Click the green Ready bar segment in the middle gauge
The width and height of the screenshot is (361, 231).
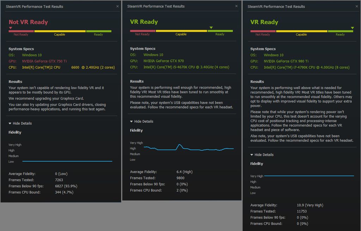click(x=220, y=31)
